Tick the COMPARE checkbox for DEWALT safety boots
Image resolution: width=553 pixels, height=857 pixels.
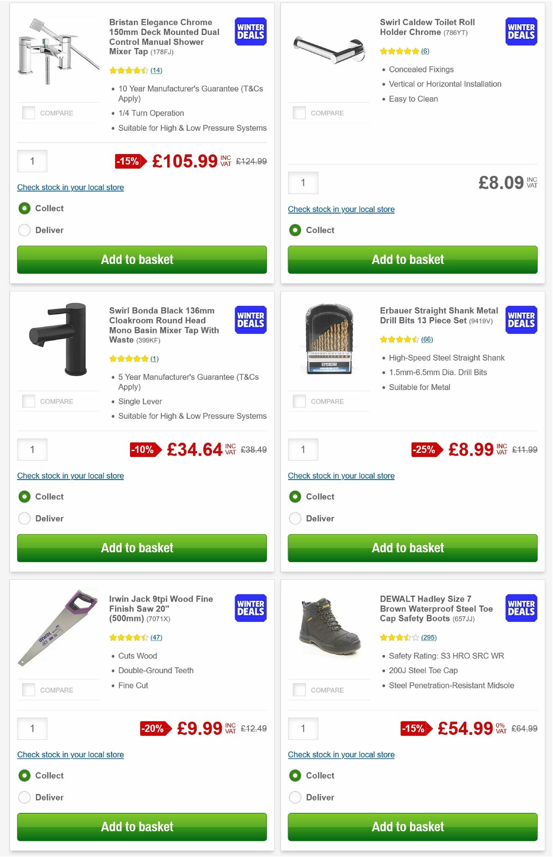299,689
